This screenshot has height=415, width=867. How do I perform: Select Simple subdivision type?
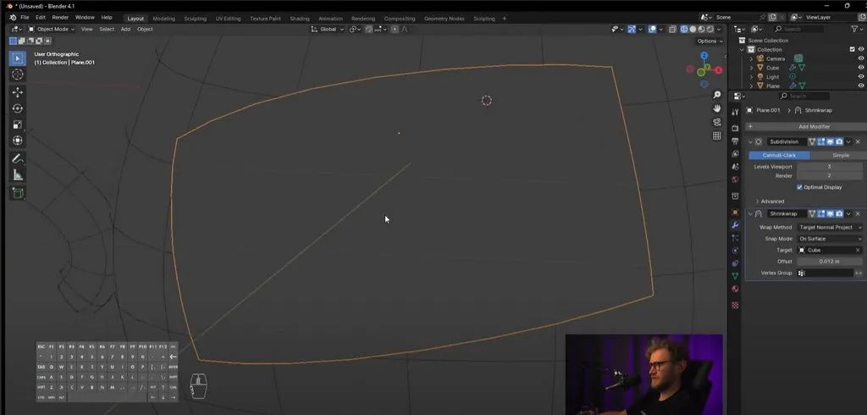(840, 156)
